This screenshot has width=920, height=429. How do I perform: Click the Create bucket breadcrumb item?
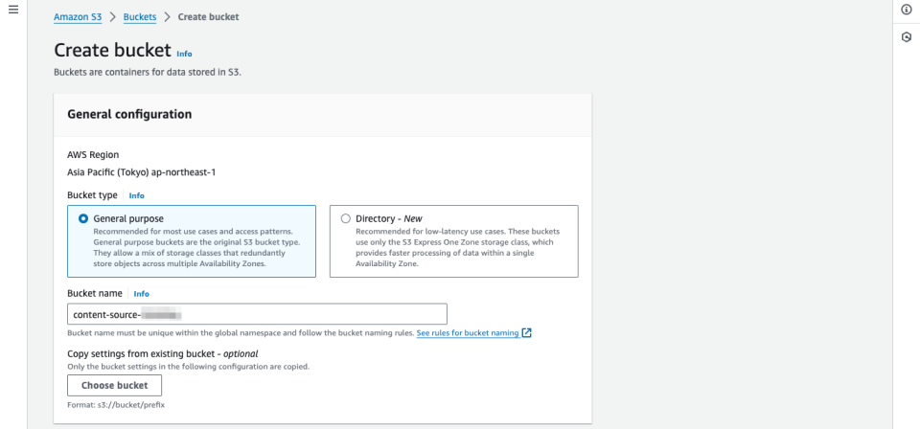pos(209,17)
